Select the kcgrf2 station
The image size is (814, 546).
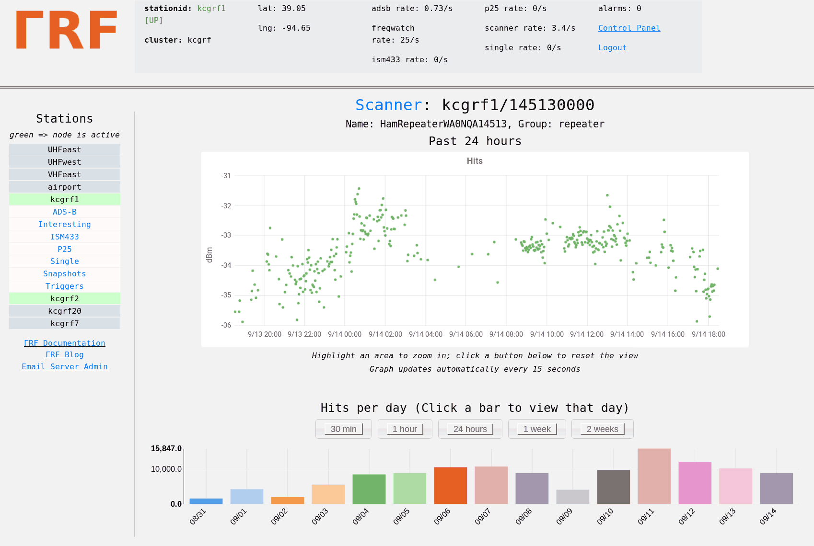tap(65, 298)
